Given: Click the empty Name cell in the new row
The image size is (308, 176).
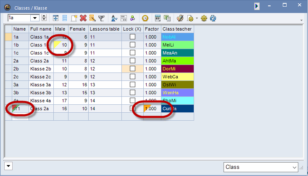Looking at the screenshot, I should [20, 116].
